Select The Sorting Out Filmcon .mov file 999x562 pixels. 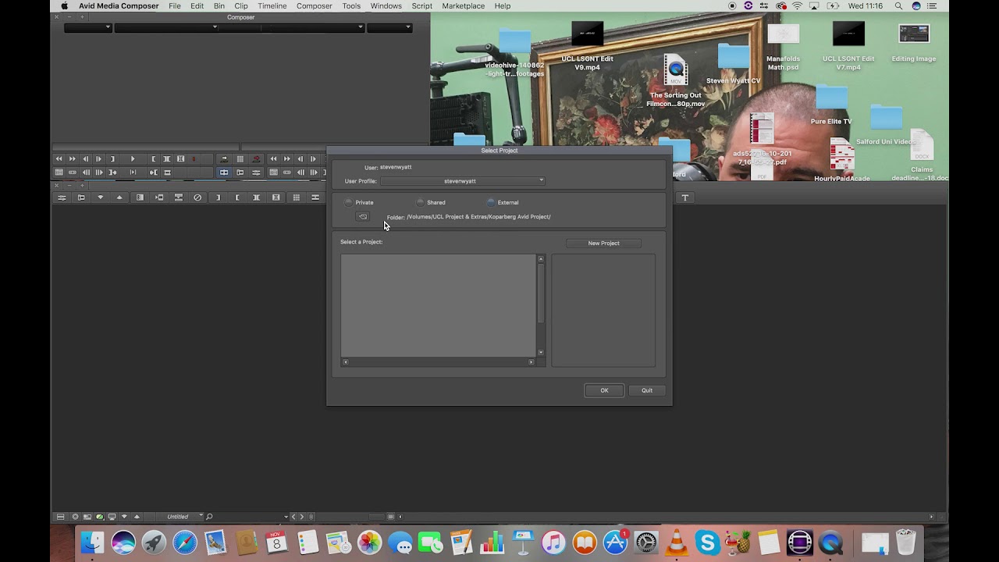click(676, 81)
